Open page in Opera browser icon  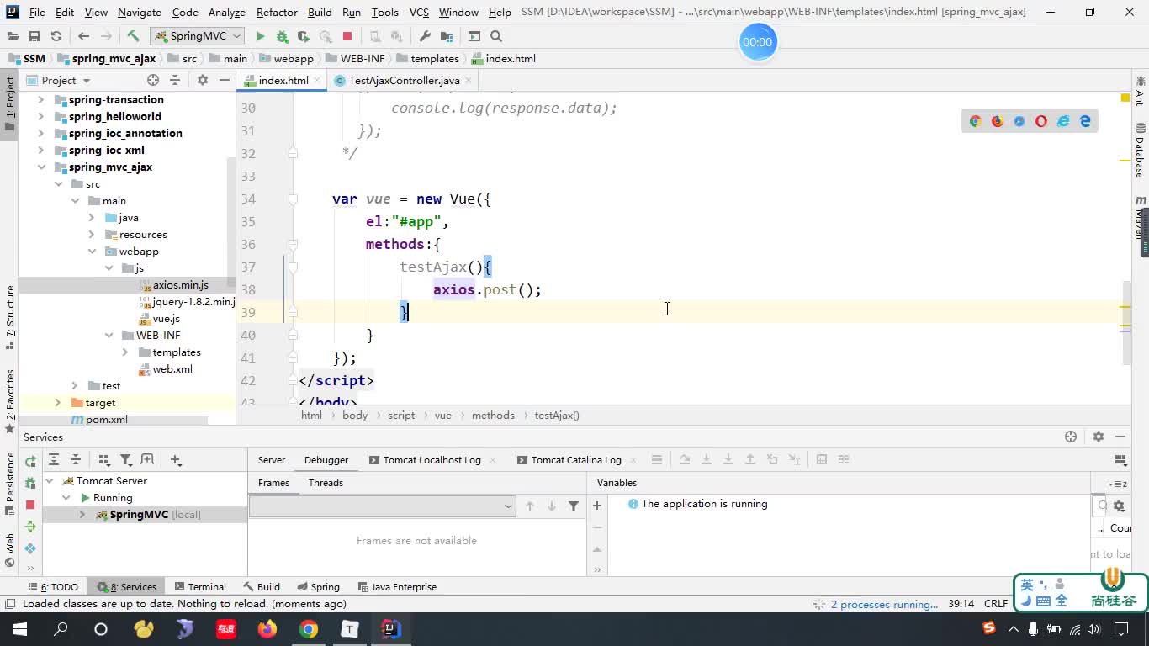[1041, 121]
